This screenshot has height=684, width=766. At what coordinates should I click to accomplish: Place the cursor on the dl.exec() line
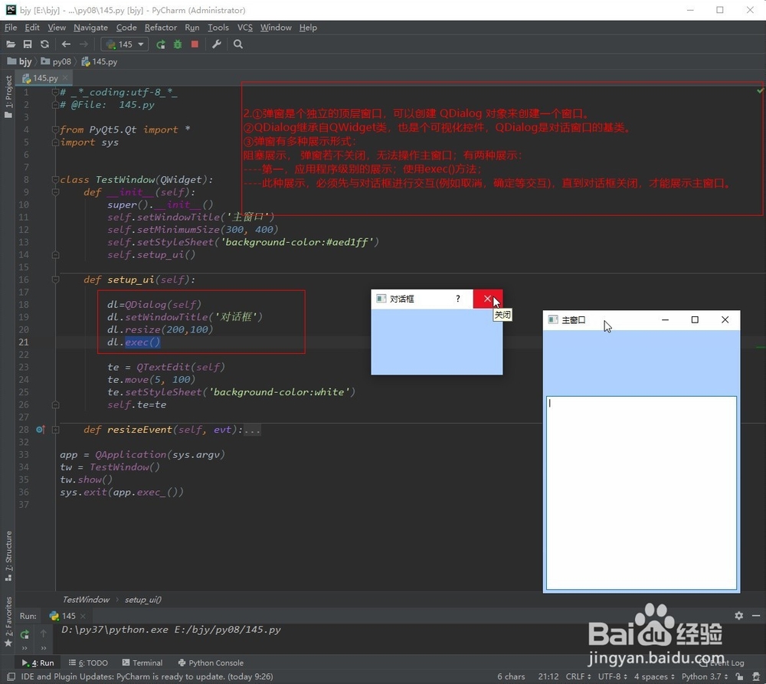click(x=134, y=342)
